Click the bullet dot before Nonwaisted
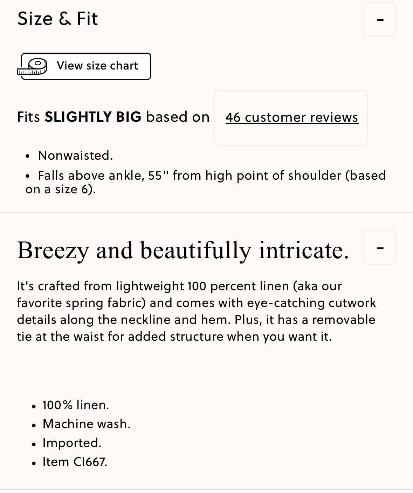The image size is (413, 493). click(x=28, y=156)
